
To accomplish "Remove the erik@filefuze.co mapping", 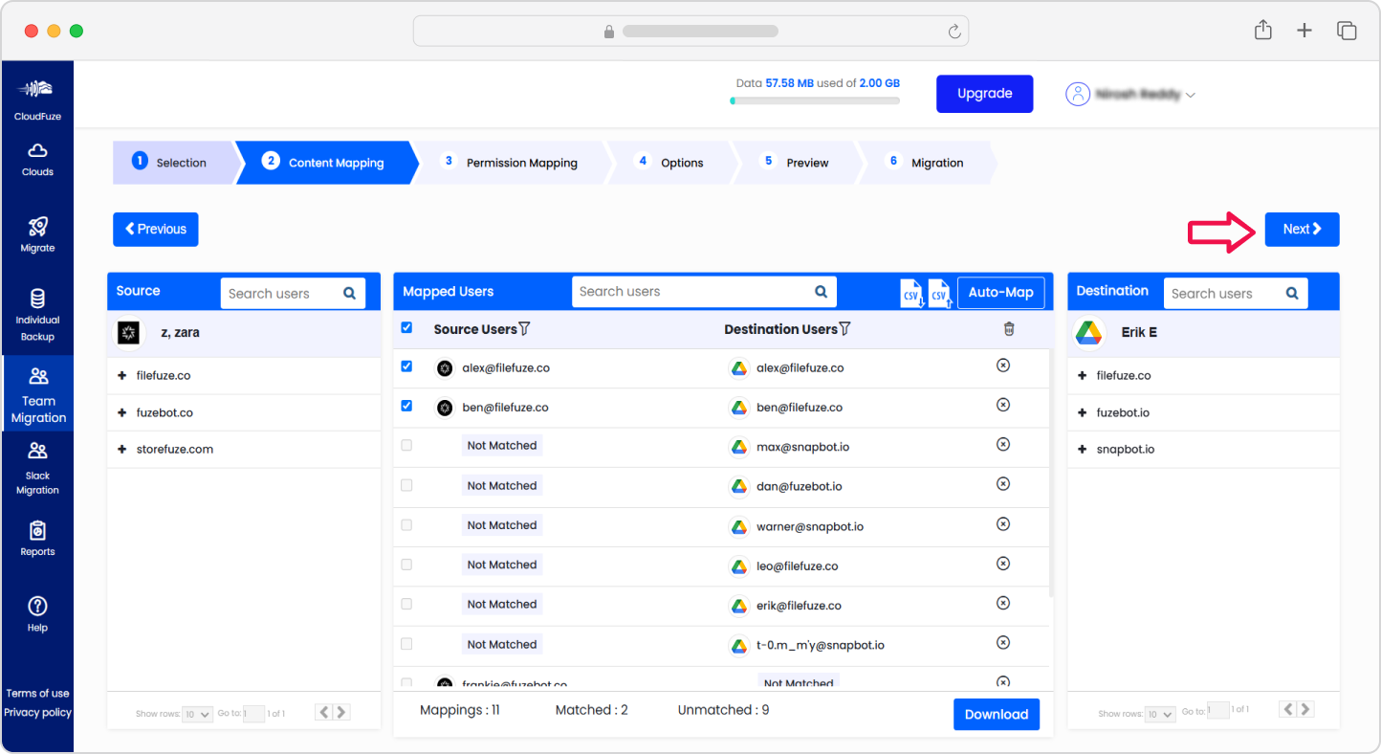I will [1003, 603].
